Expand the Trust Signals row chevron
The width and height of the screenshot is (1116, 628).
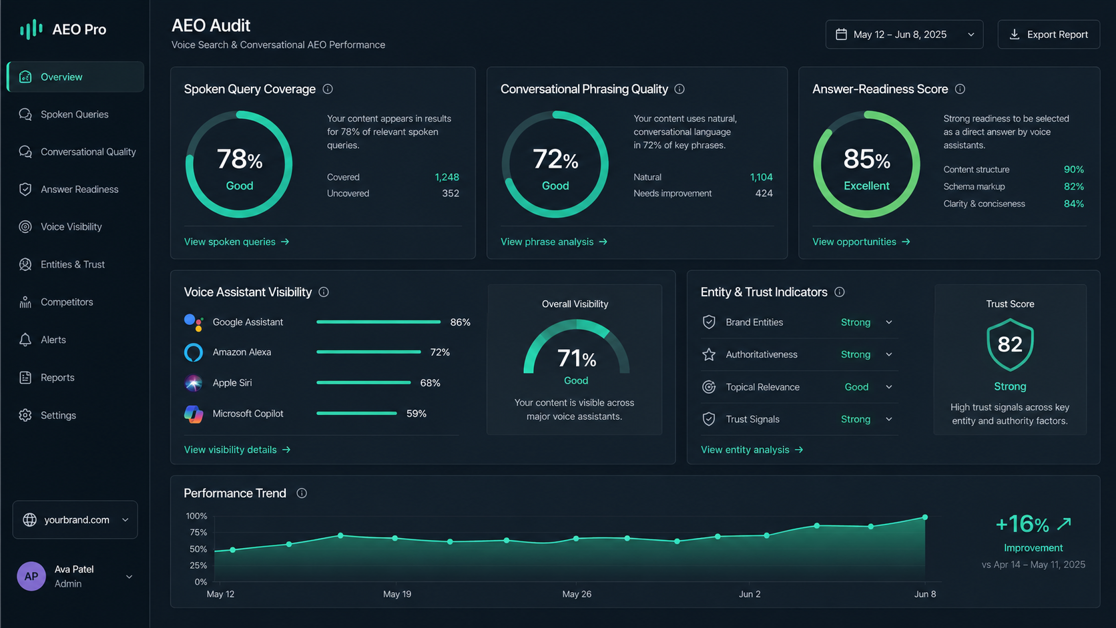click(x=889, y=419)
